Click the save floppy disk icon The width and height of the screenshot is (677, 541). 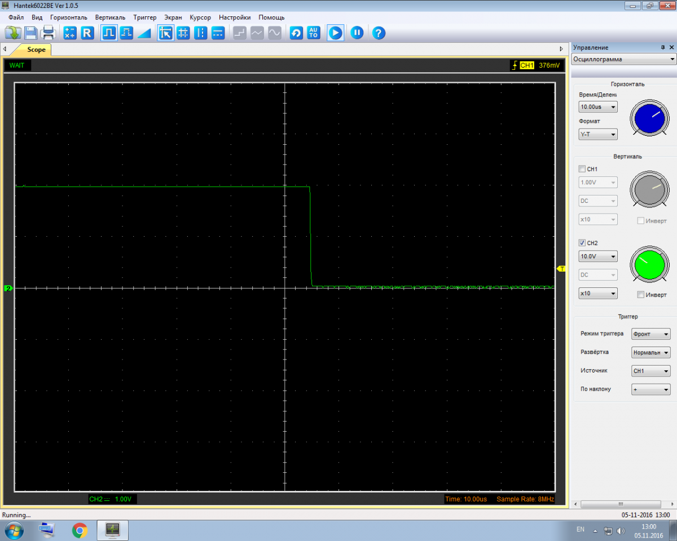tap(30, 33)
